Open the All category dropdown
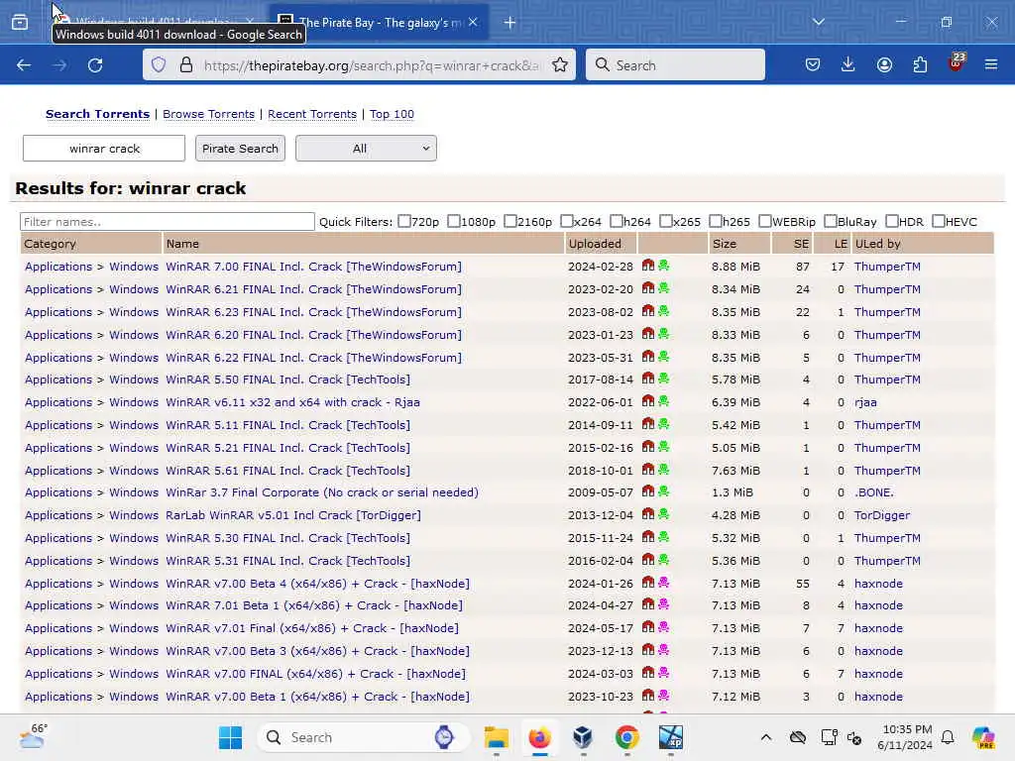1015x761 pixels. (x=366, y=149)
